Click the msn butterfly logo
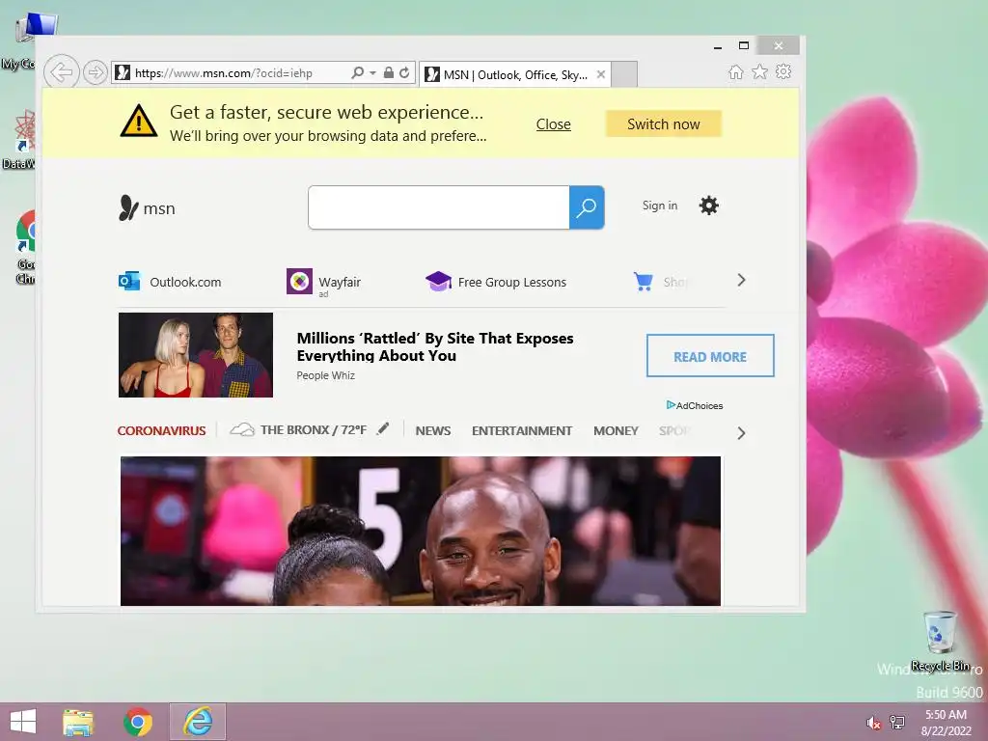Image resolution: width=988 pixels, height=741 pixels. point(147,208)
